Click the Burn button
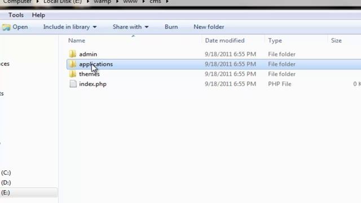Screen dimensions: 361x203 171,27
